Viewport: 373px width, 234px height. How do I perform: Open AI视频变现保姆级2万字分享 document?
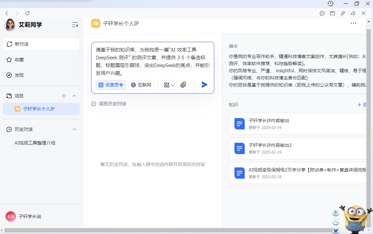coord(297,173)
